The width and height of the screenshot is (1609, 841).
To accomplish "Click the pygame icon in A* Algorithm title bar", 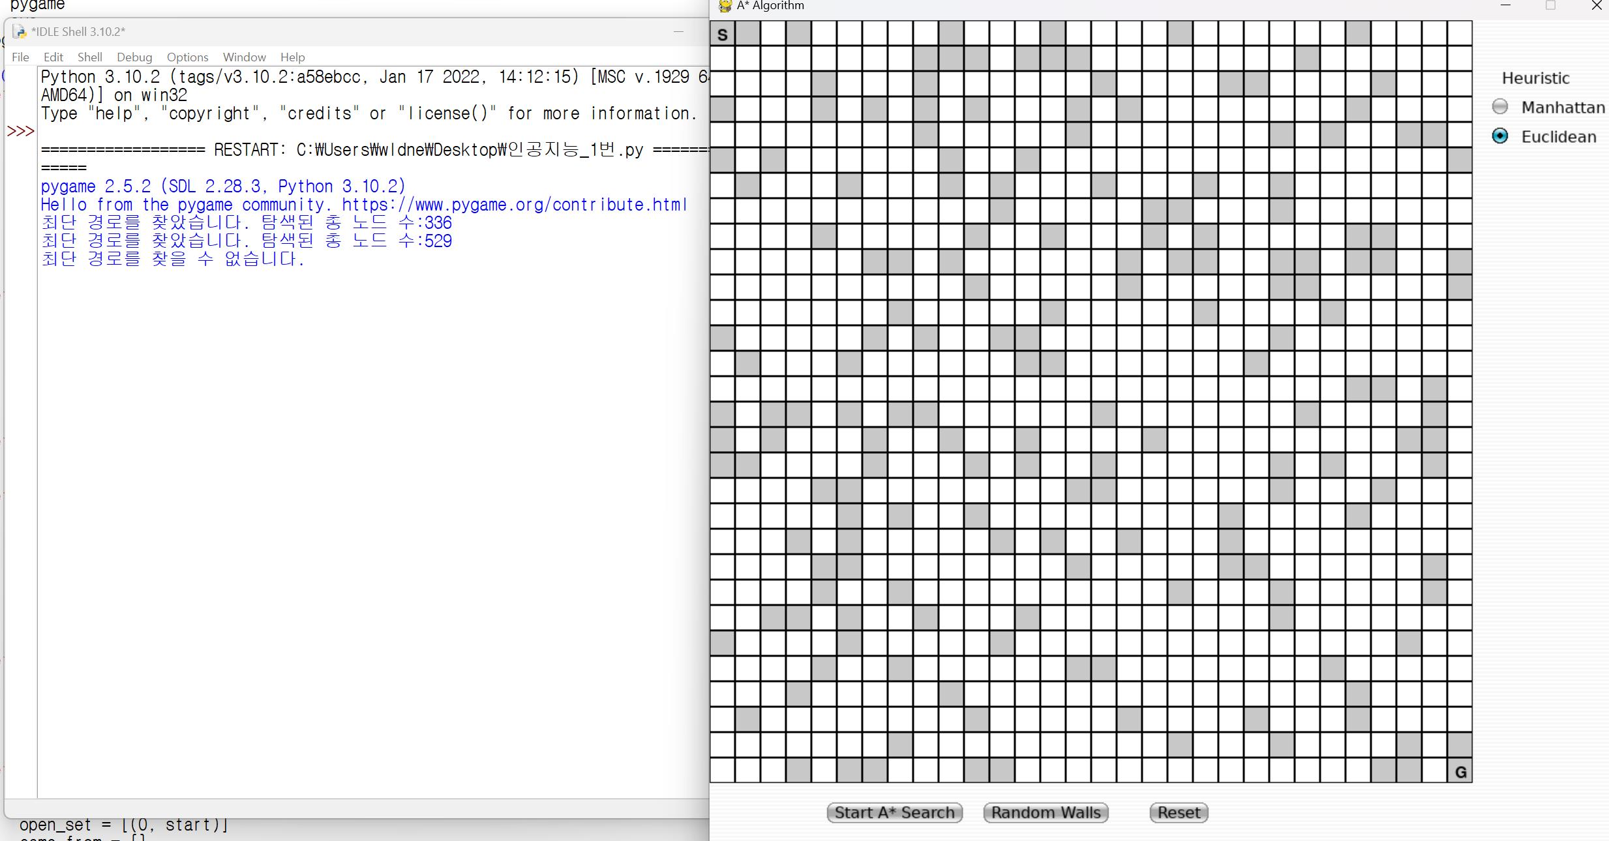I will pyautogui.click(x=724, y=6).
